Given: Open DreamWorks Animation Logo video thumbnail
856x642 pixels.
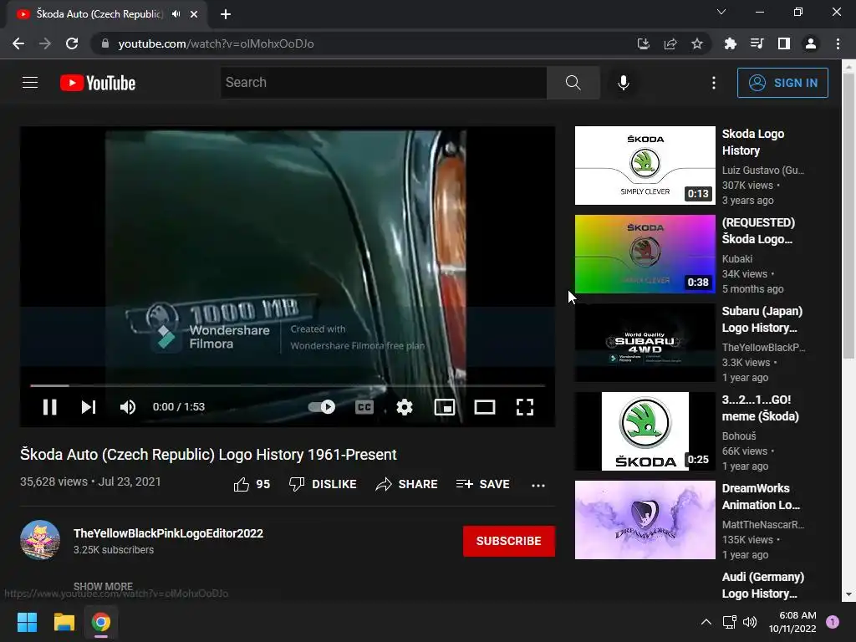Looking at the screenshot, I should (x=645, y=520).
